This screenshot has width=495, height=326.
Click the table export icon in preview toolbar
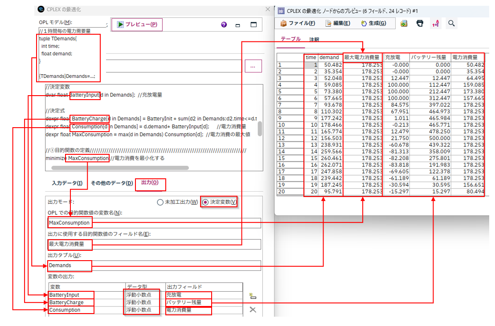point(404,23)
